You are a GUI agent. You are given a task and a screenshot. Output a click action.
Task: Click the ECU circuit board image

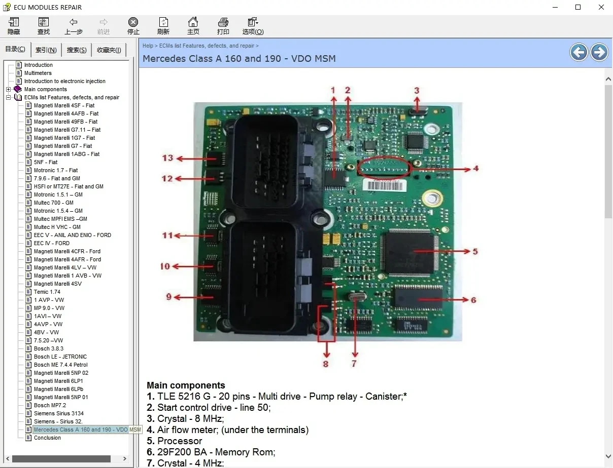coord(328,221)
